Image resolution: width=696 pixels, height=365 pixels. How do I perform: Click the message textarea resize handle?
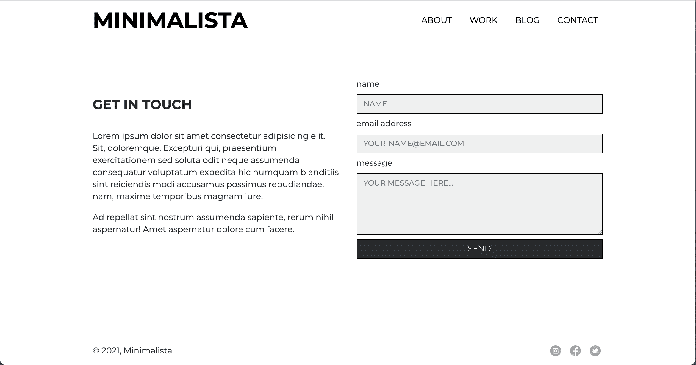(600, 232)
